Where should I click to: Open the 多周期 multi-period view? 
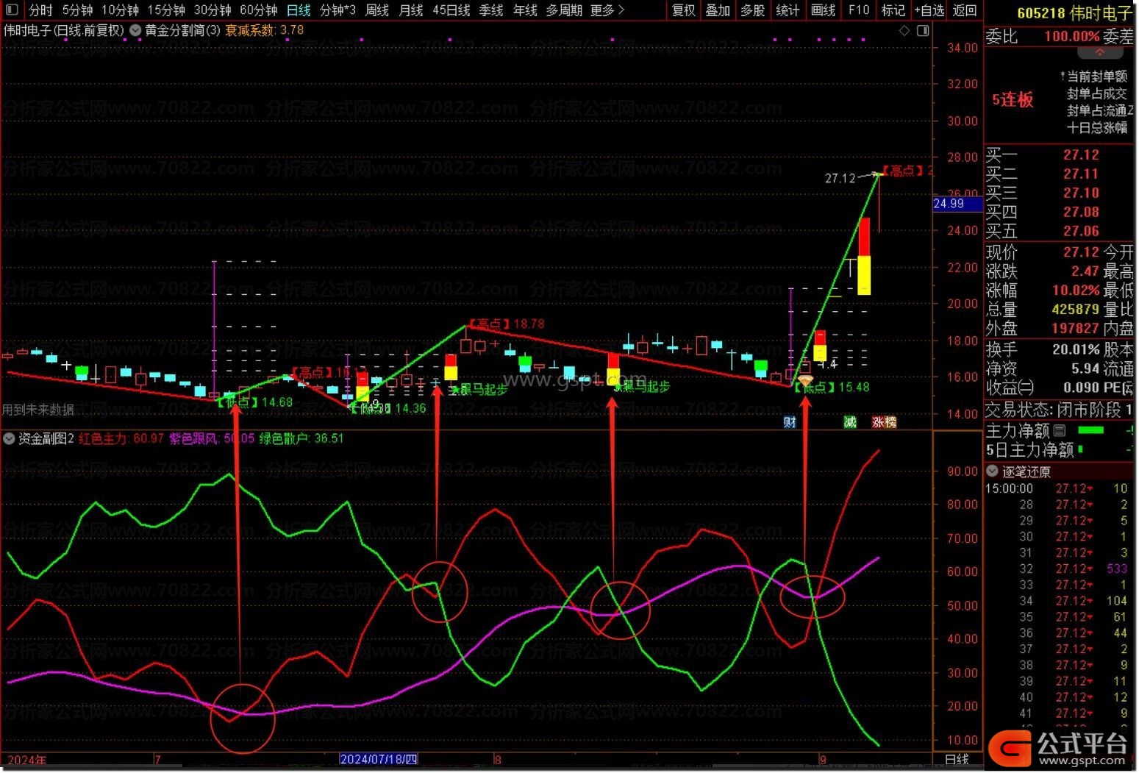pos(564,10)
